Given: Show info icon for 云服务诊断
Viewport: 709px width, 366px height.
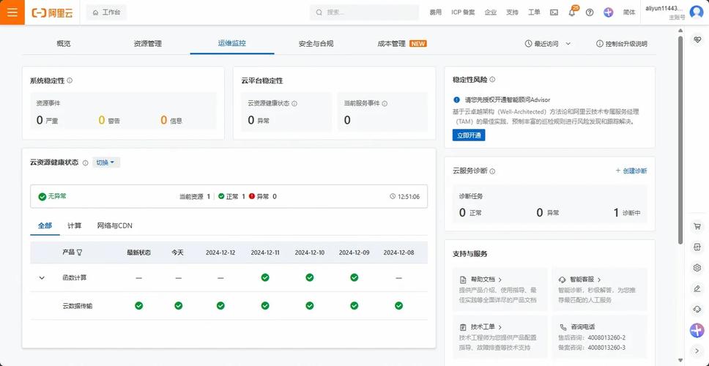Looking at the screenshot, I should pyautogui.click(x=492, y=171).
